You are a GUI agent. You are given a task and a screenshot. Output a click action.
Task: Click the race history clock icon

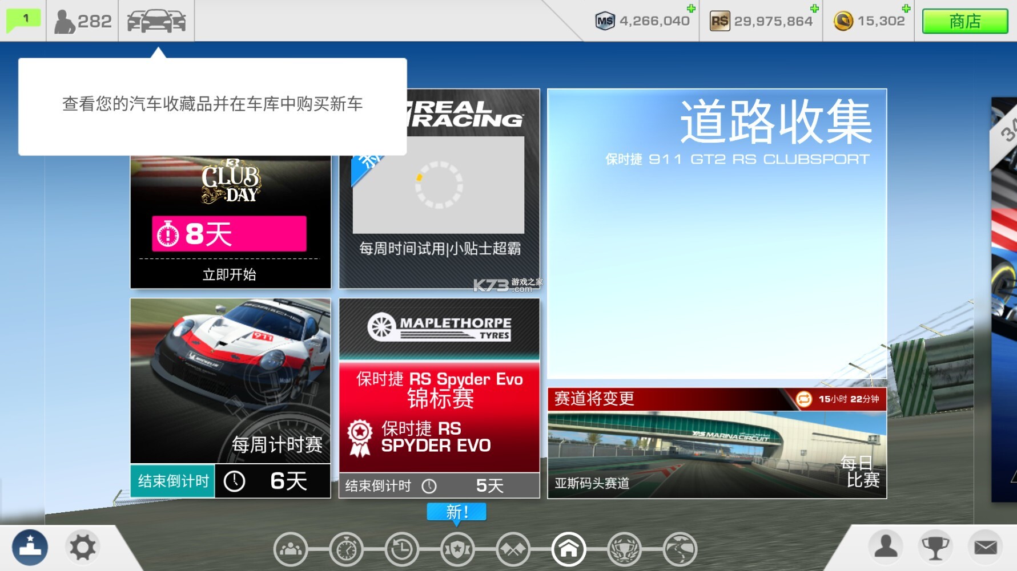(401, 549)
